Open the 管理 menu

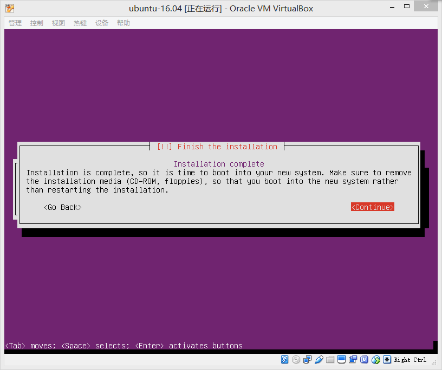[15, 23]
